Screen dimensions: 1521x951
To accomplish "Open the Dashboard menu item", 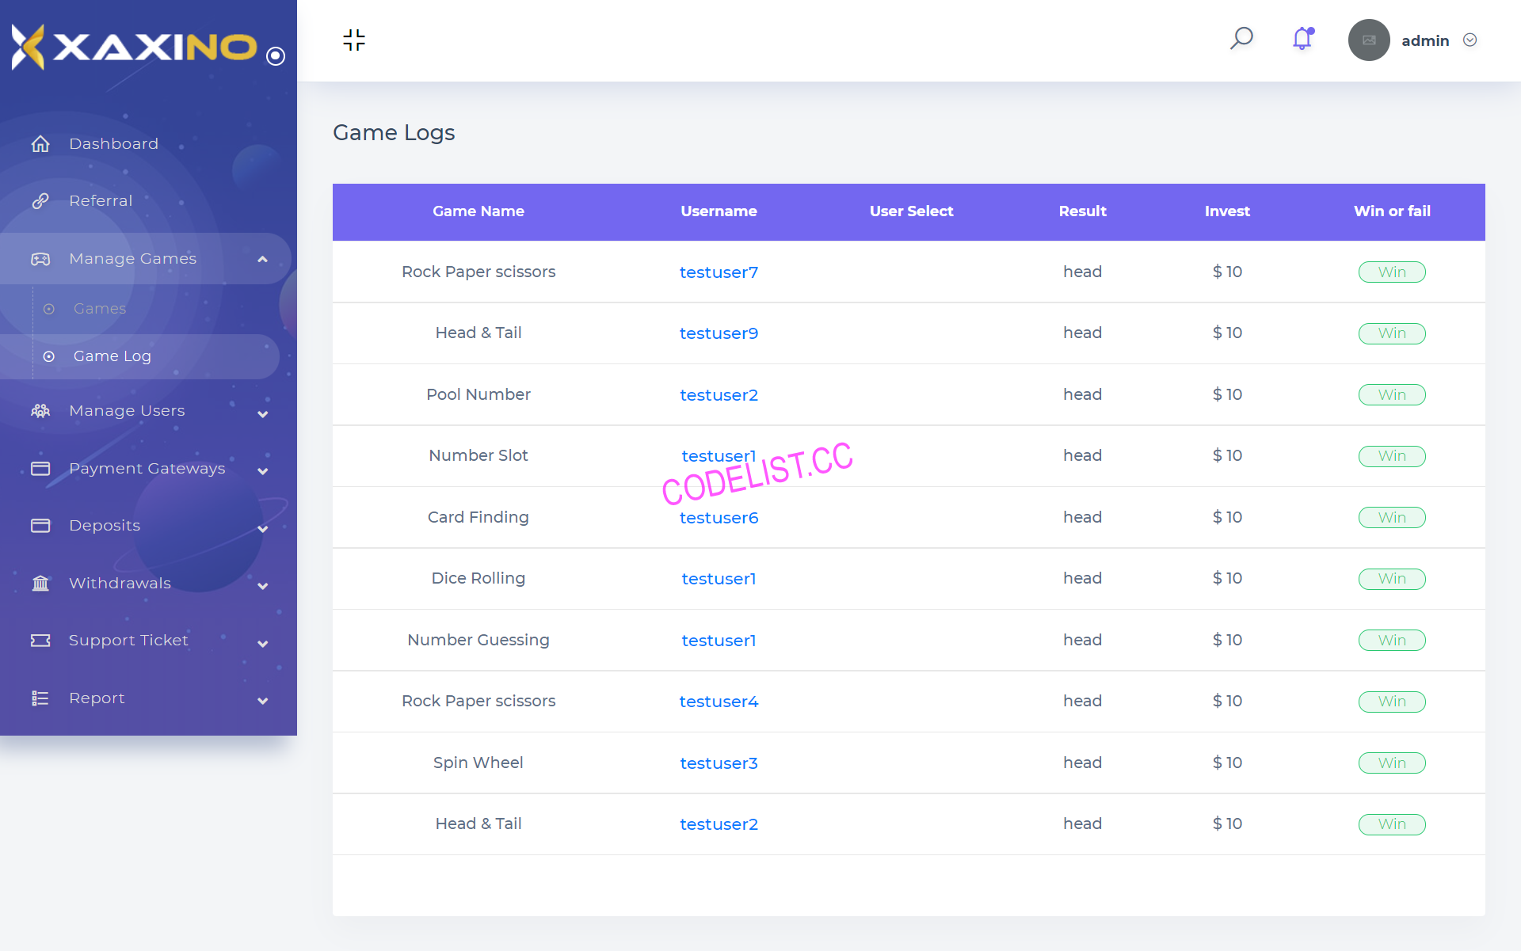I will click(113, 143).
